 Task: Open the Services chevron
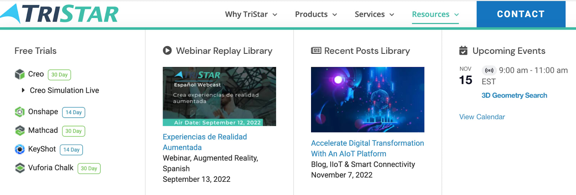(392, 15)
